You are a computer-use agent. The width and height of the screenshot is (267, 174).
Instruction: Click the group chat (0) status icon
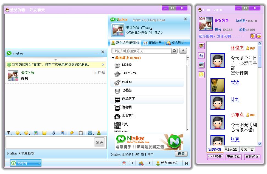(x=144, y=163)
